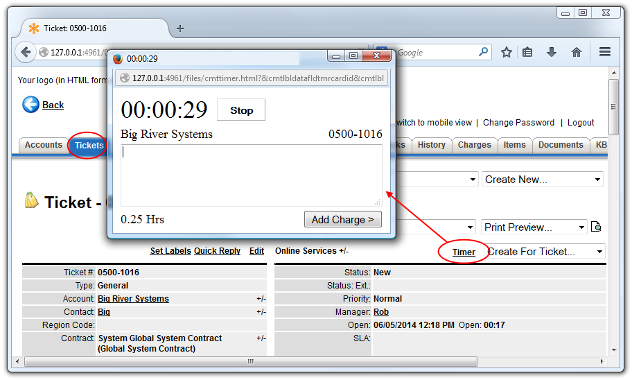This screenshot has width=632, height=380.
Task: Click the browser back arrow button
Action: pos(26,52)
